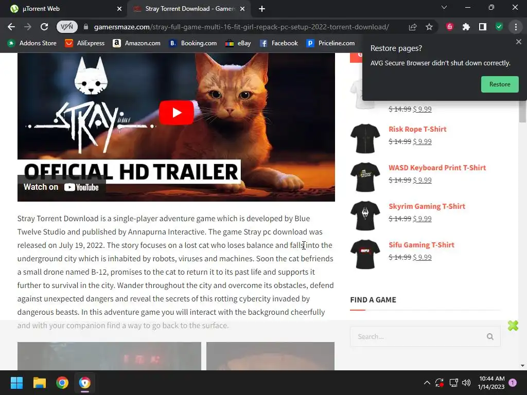Open the clock showing 10:44 AM
The image size is (527, 395).
coord(491,383)
